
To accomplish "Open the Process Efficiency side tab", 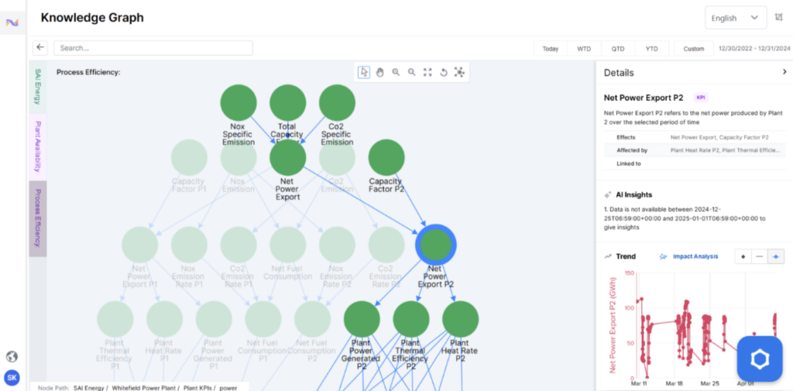I will tap(38, 218).
